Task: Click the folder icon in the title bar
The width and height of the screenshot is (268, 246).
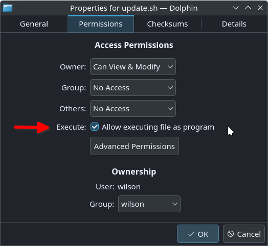Action: point(8,8)
